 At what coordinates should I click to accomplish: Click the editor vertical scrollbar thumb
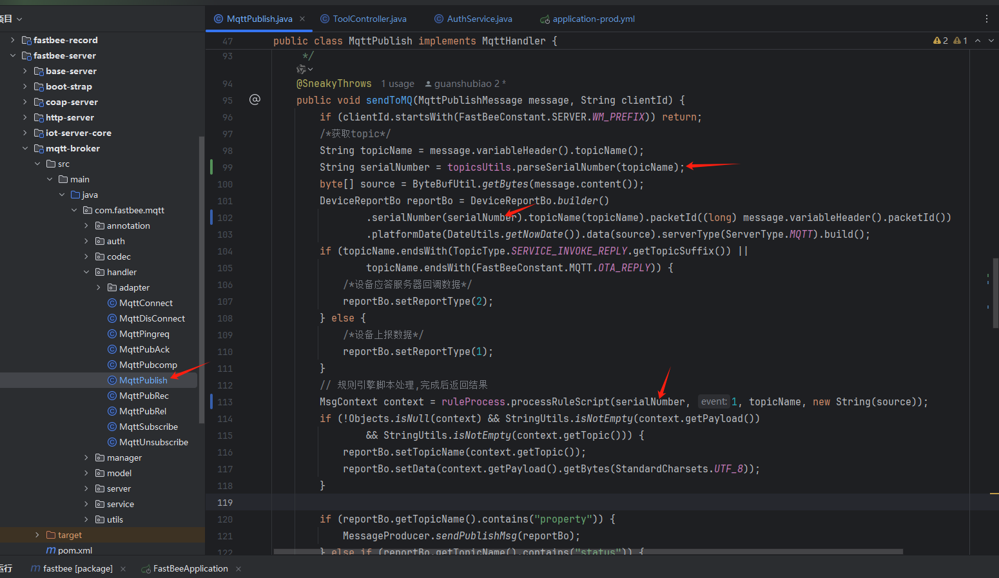click(996, 293)
